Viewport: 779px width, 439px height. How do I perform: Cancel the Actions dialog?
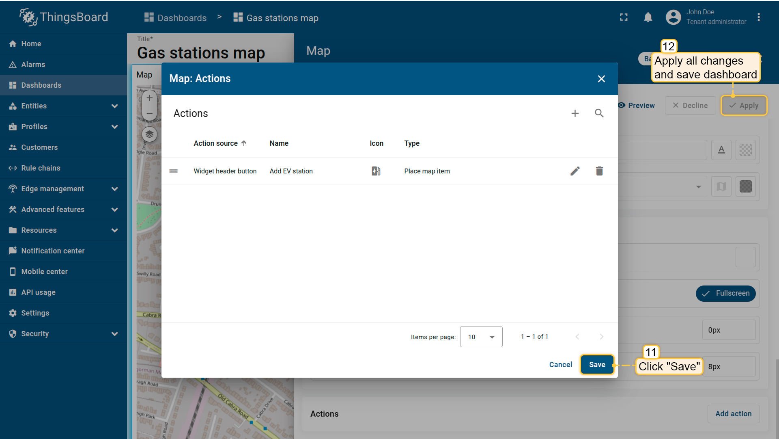[560, 365]
